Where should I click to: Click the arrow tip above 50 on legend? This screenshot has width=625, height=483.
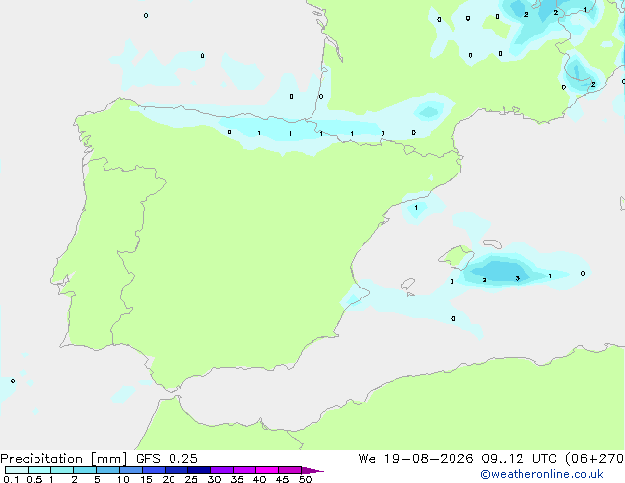pos(312,470)
